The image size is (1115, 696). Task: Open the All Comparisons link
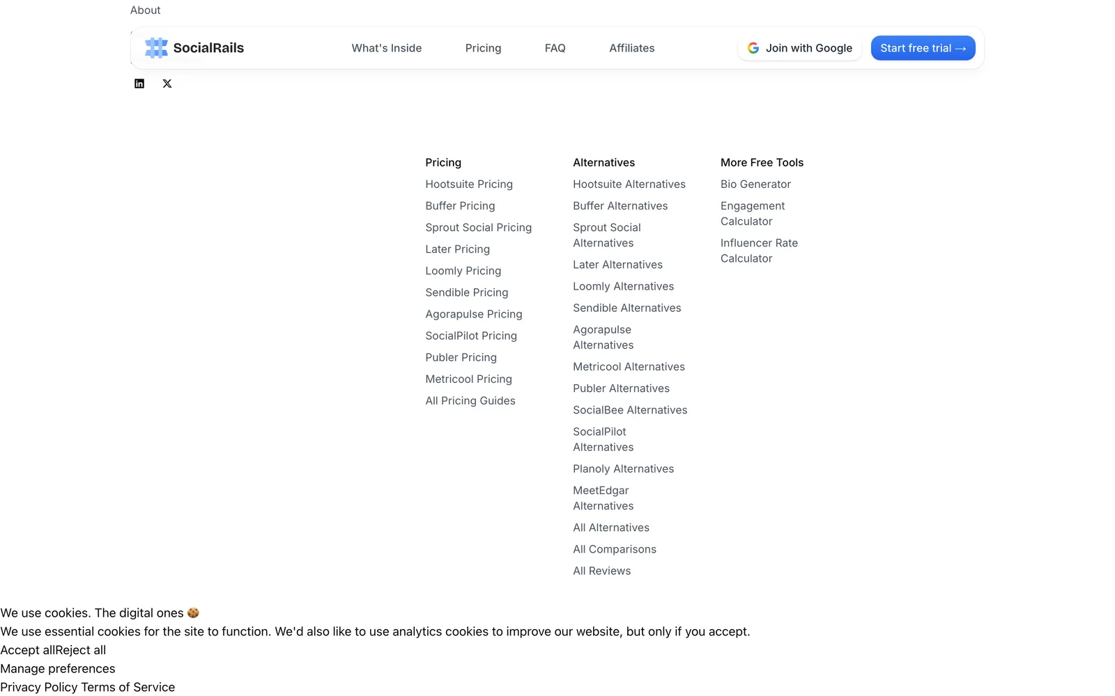click(615, 549)
